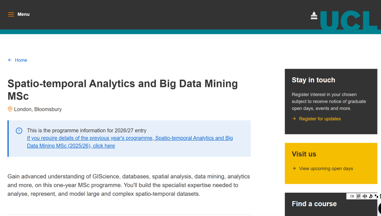Open View upcoming open days link

pos(326,169)
